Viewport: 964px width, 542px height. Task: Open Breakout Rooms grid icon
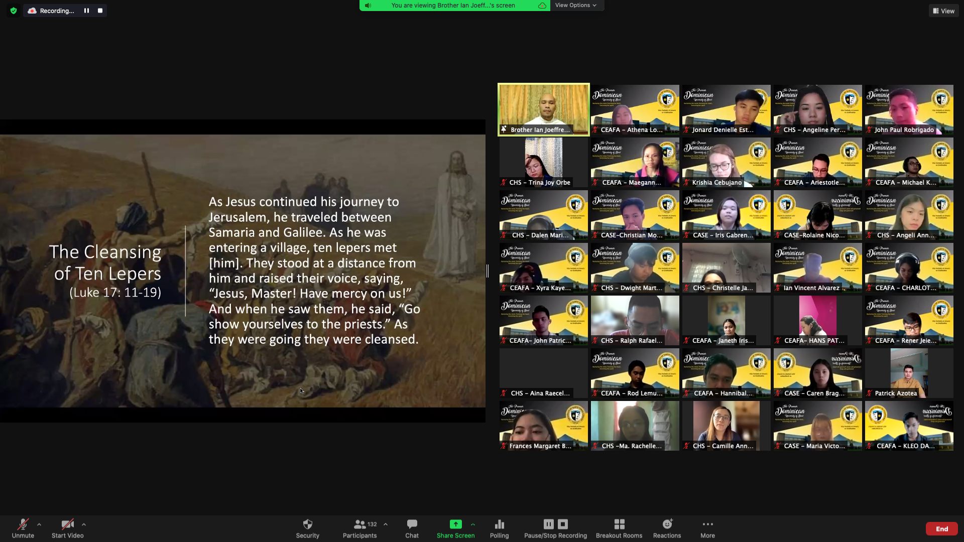point(619,524)
